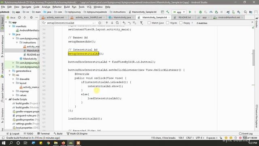
Task: Open Project Structure icon in toolbar
Action: (251, 12)
